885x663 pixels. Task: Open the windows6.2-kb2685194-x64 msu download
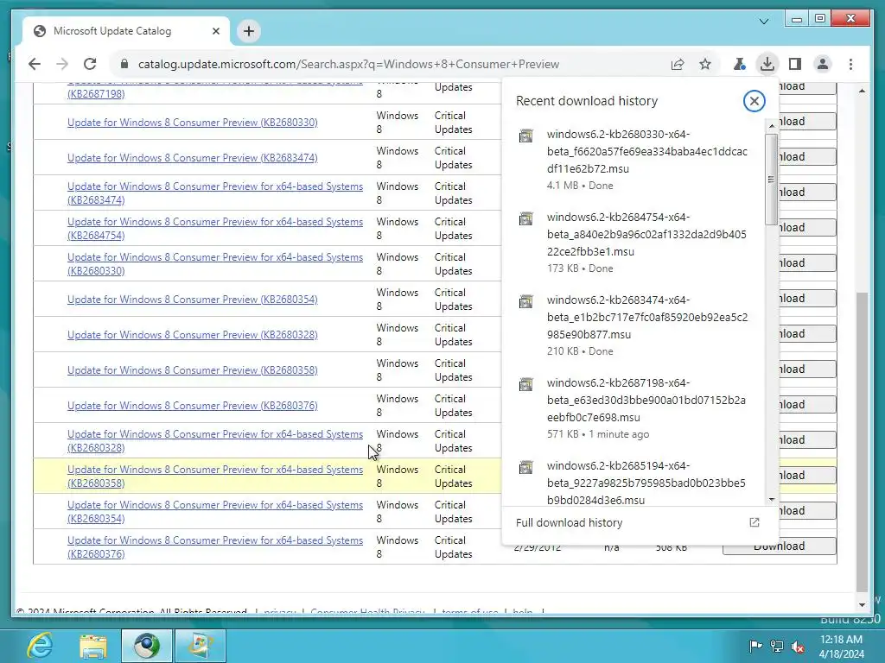tap(646, 483)
